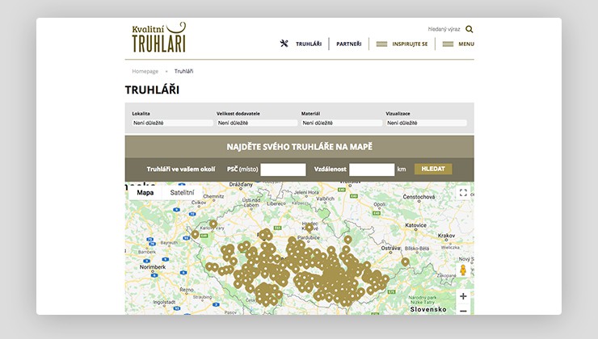Switch to Satelitní map type
This screenshot has width=598, height=339.
(x=182, y=192)
